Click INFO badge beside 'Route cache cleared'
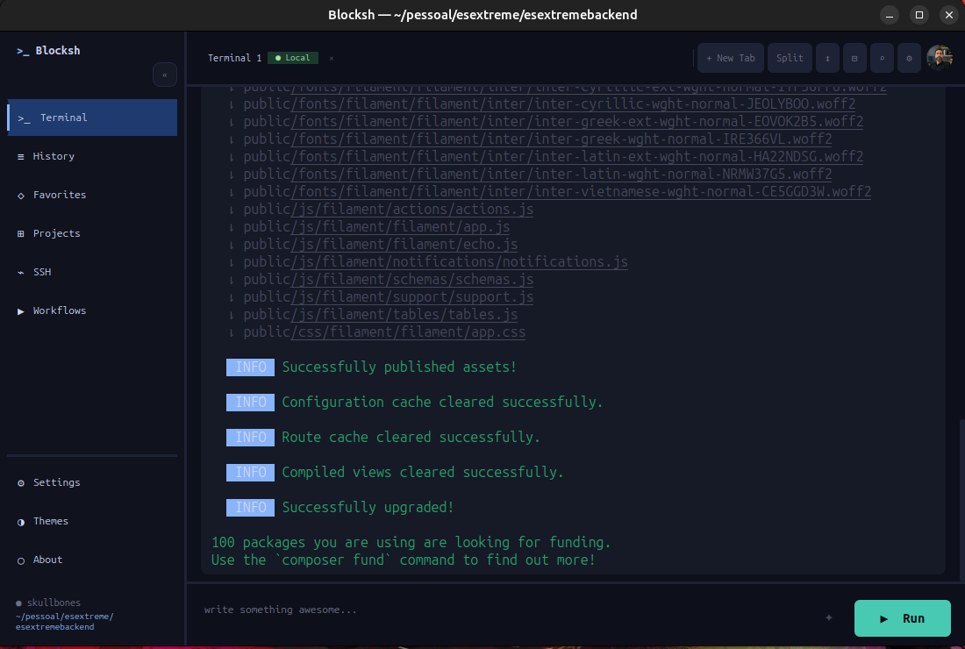The image size is (965, 649). point(251,438)
